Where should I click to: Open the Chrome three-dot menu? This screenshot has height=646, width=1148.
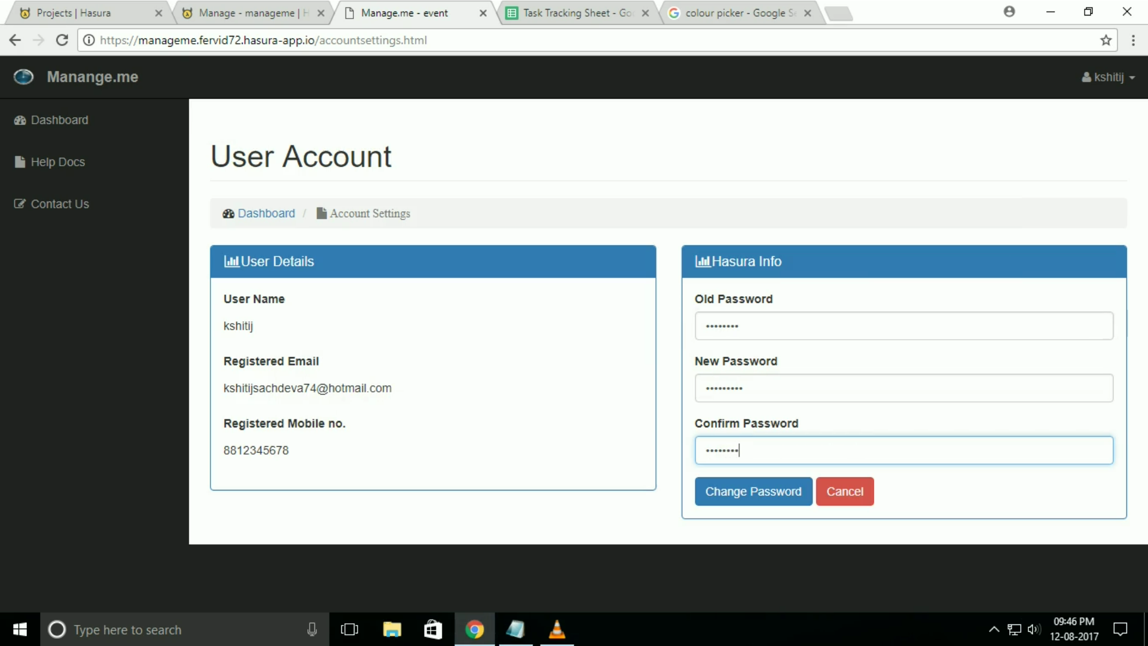pyautogui.click(x=1133, y=40)
